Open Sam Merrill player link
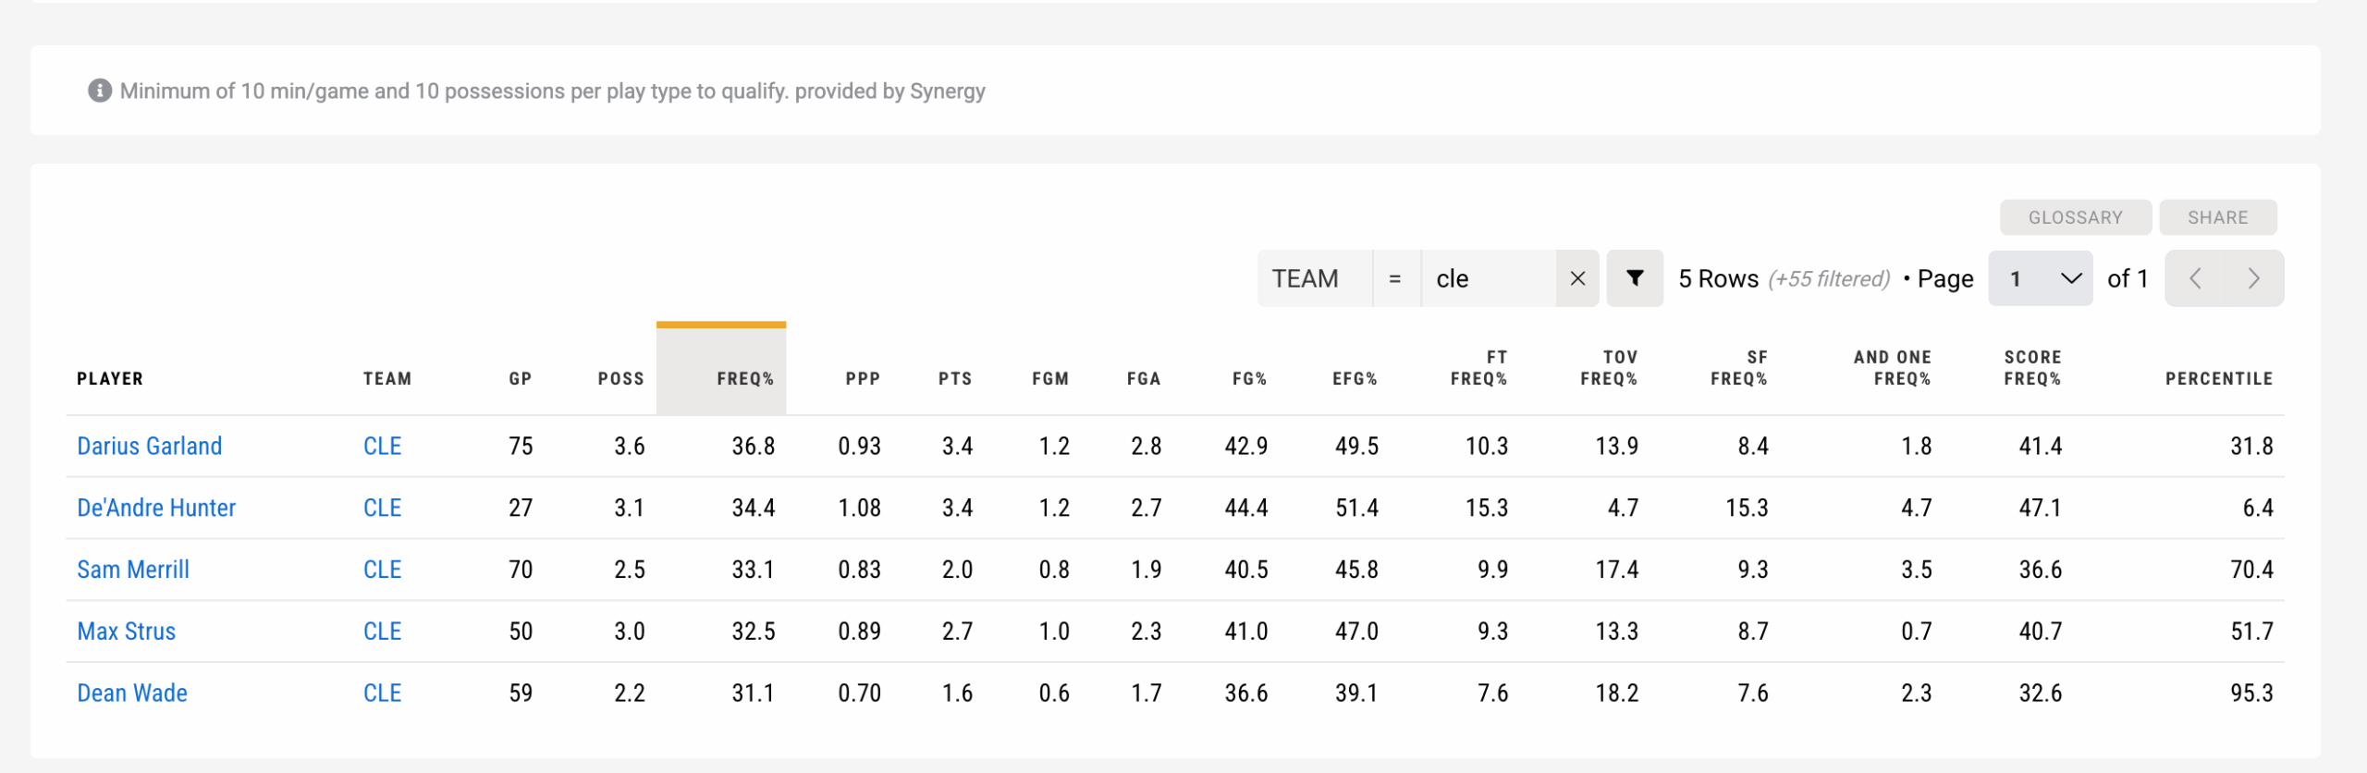2367x773 pixels. [133, 570]
